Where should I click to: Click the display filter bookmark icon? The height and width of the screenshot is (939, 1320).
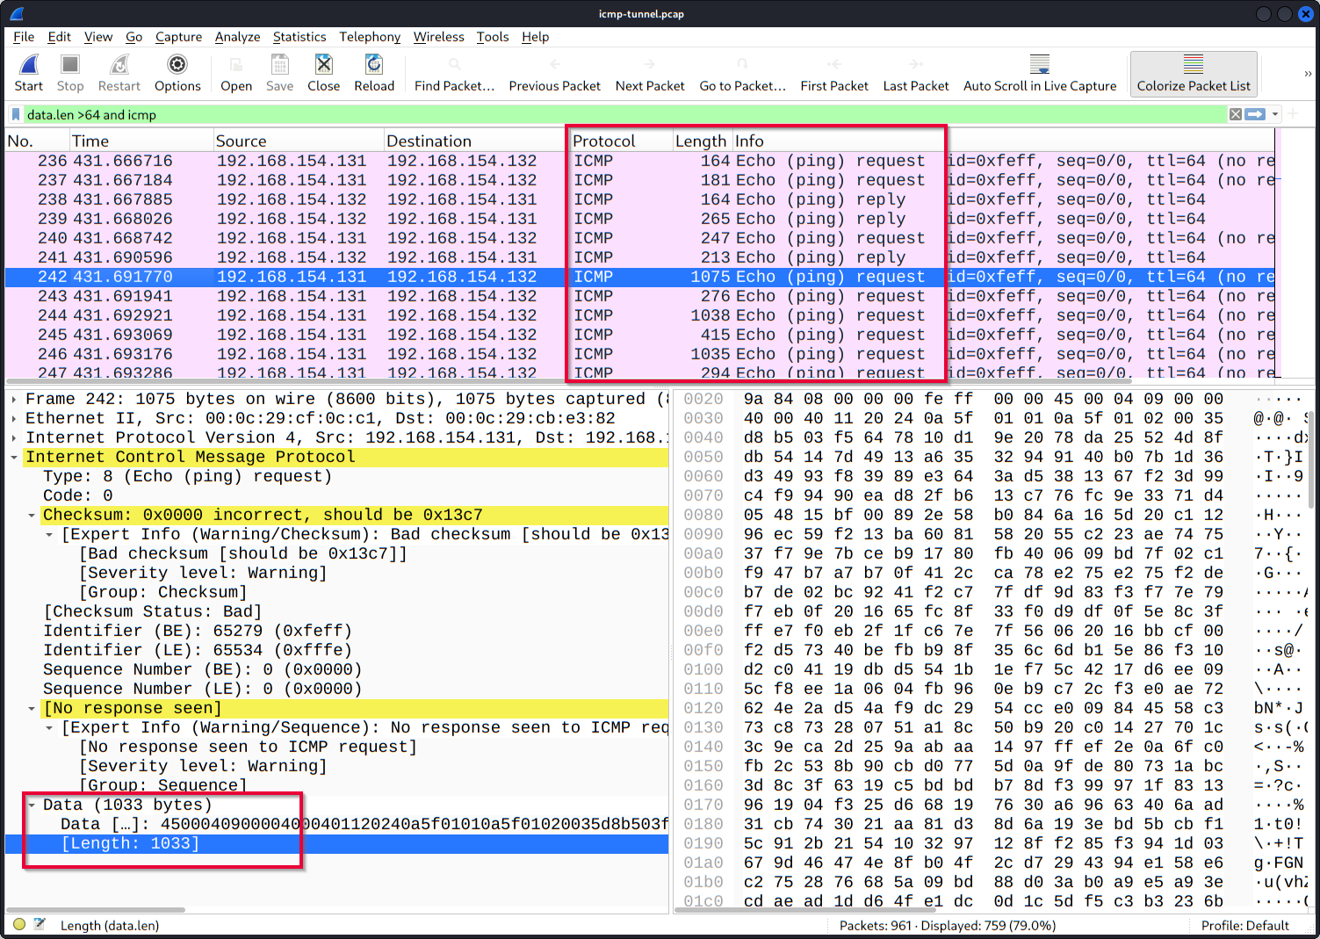coord(16,115)
